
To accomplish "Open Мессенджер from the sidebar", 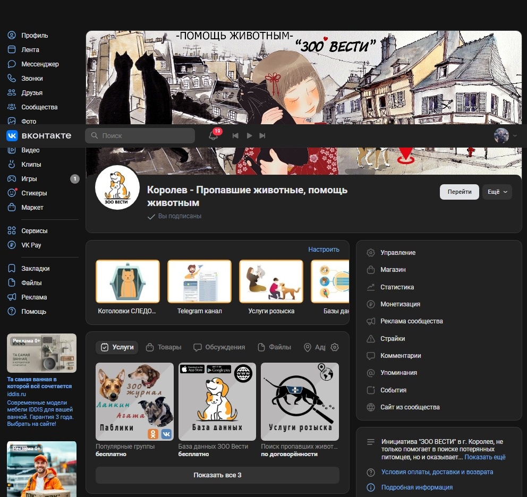I will click(x=33, y=64).
